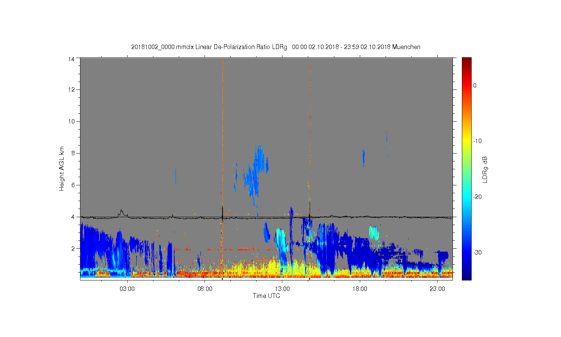The height and width of the screenshot is (337, 561).
Task: Click the 18:00 time tick label
Action: pos(360,289)
